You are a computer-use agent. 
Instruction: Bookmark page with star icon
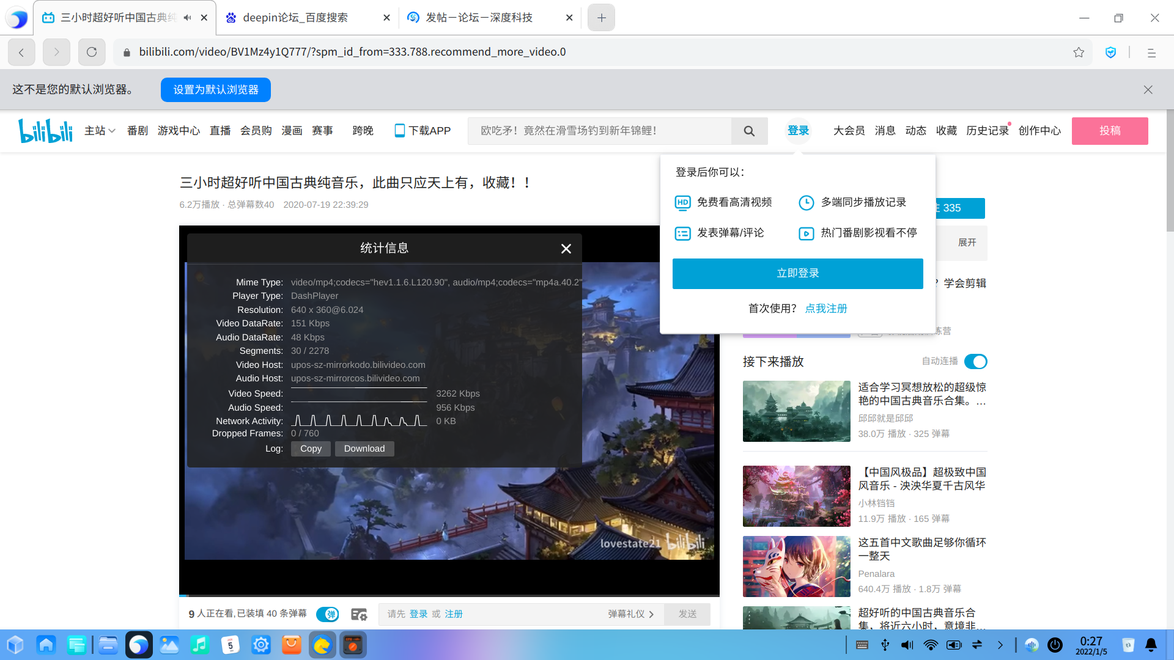(1079, 53)
